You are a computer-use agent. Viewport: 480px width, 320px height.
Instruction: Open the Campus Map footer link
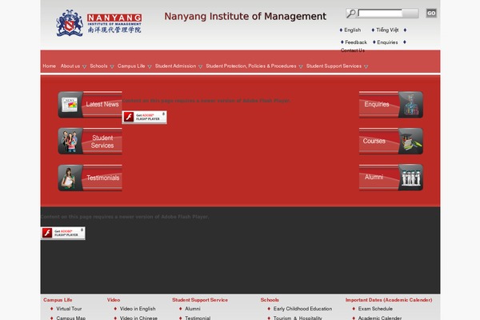(x=70, y=318)
